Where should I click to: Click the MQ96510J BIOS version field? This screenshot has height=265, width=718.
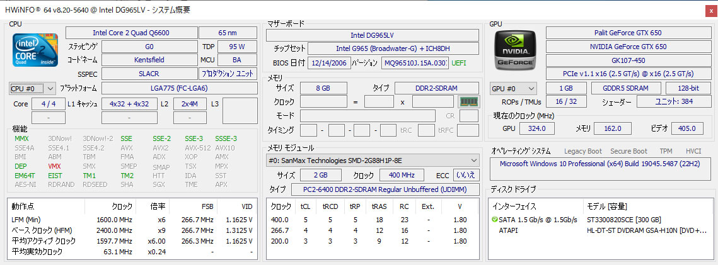pos(415,62)
